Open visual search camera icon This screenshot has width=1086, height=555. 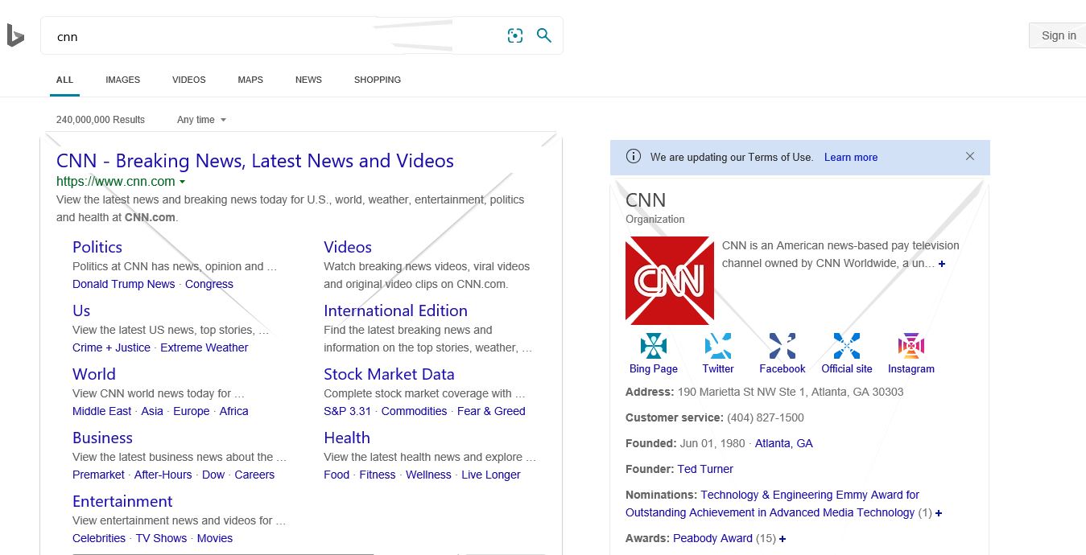point(515,35)
